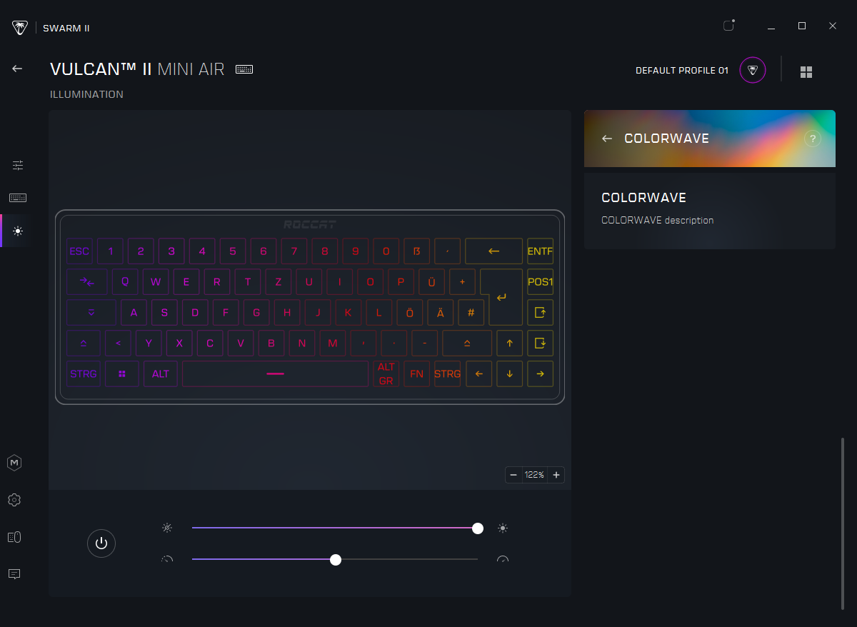Click the Windows key

[122, 373]
